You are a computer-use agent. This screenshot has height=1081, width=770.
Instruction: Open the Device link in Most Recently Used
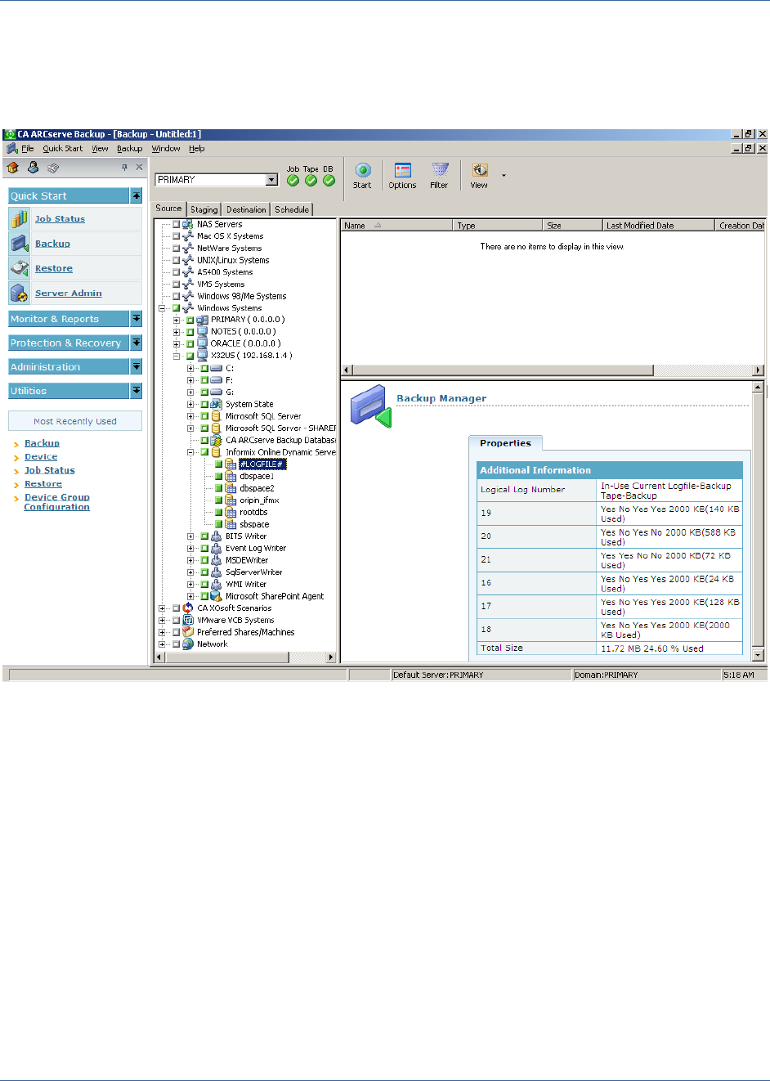click(x=41, y=457)
